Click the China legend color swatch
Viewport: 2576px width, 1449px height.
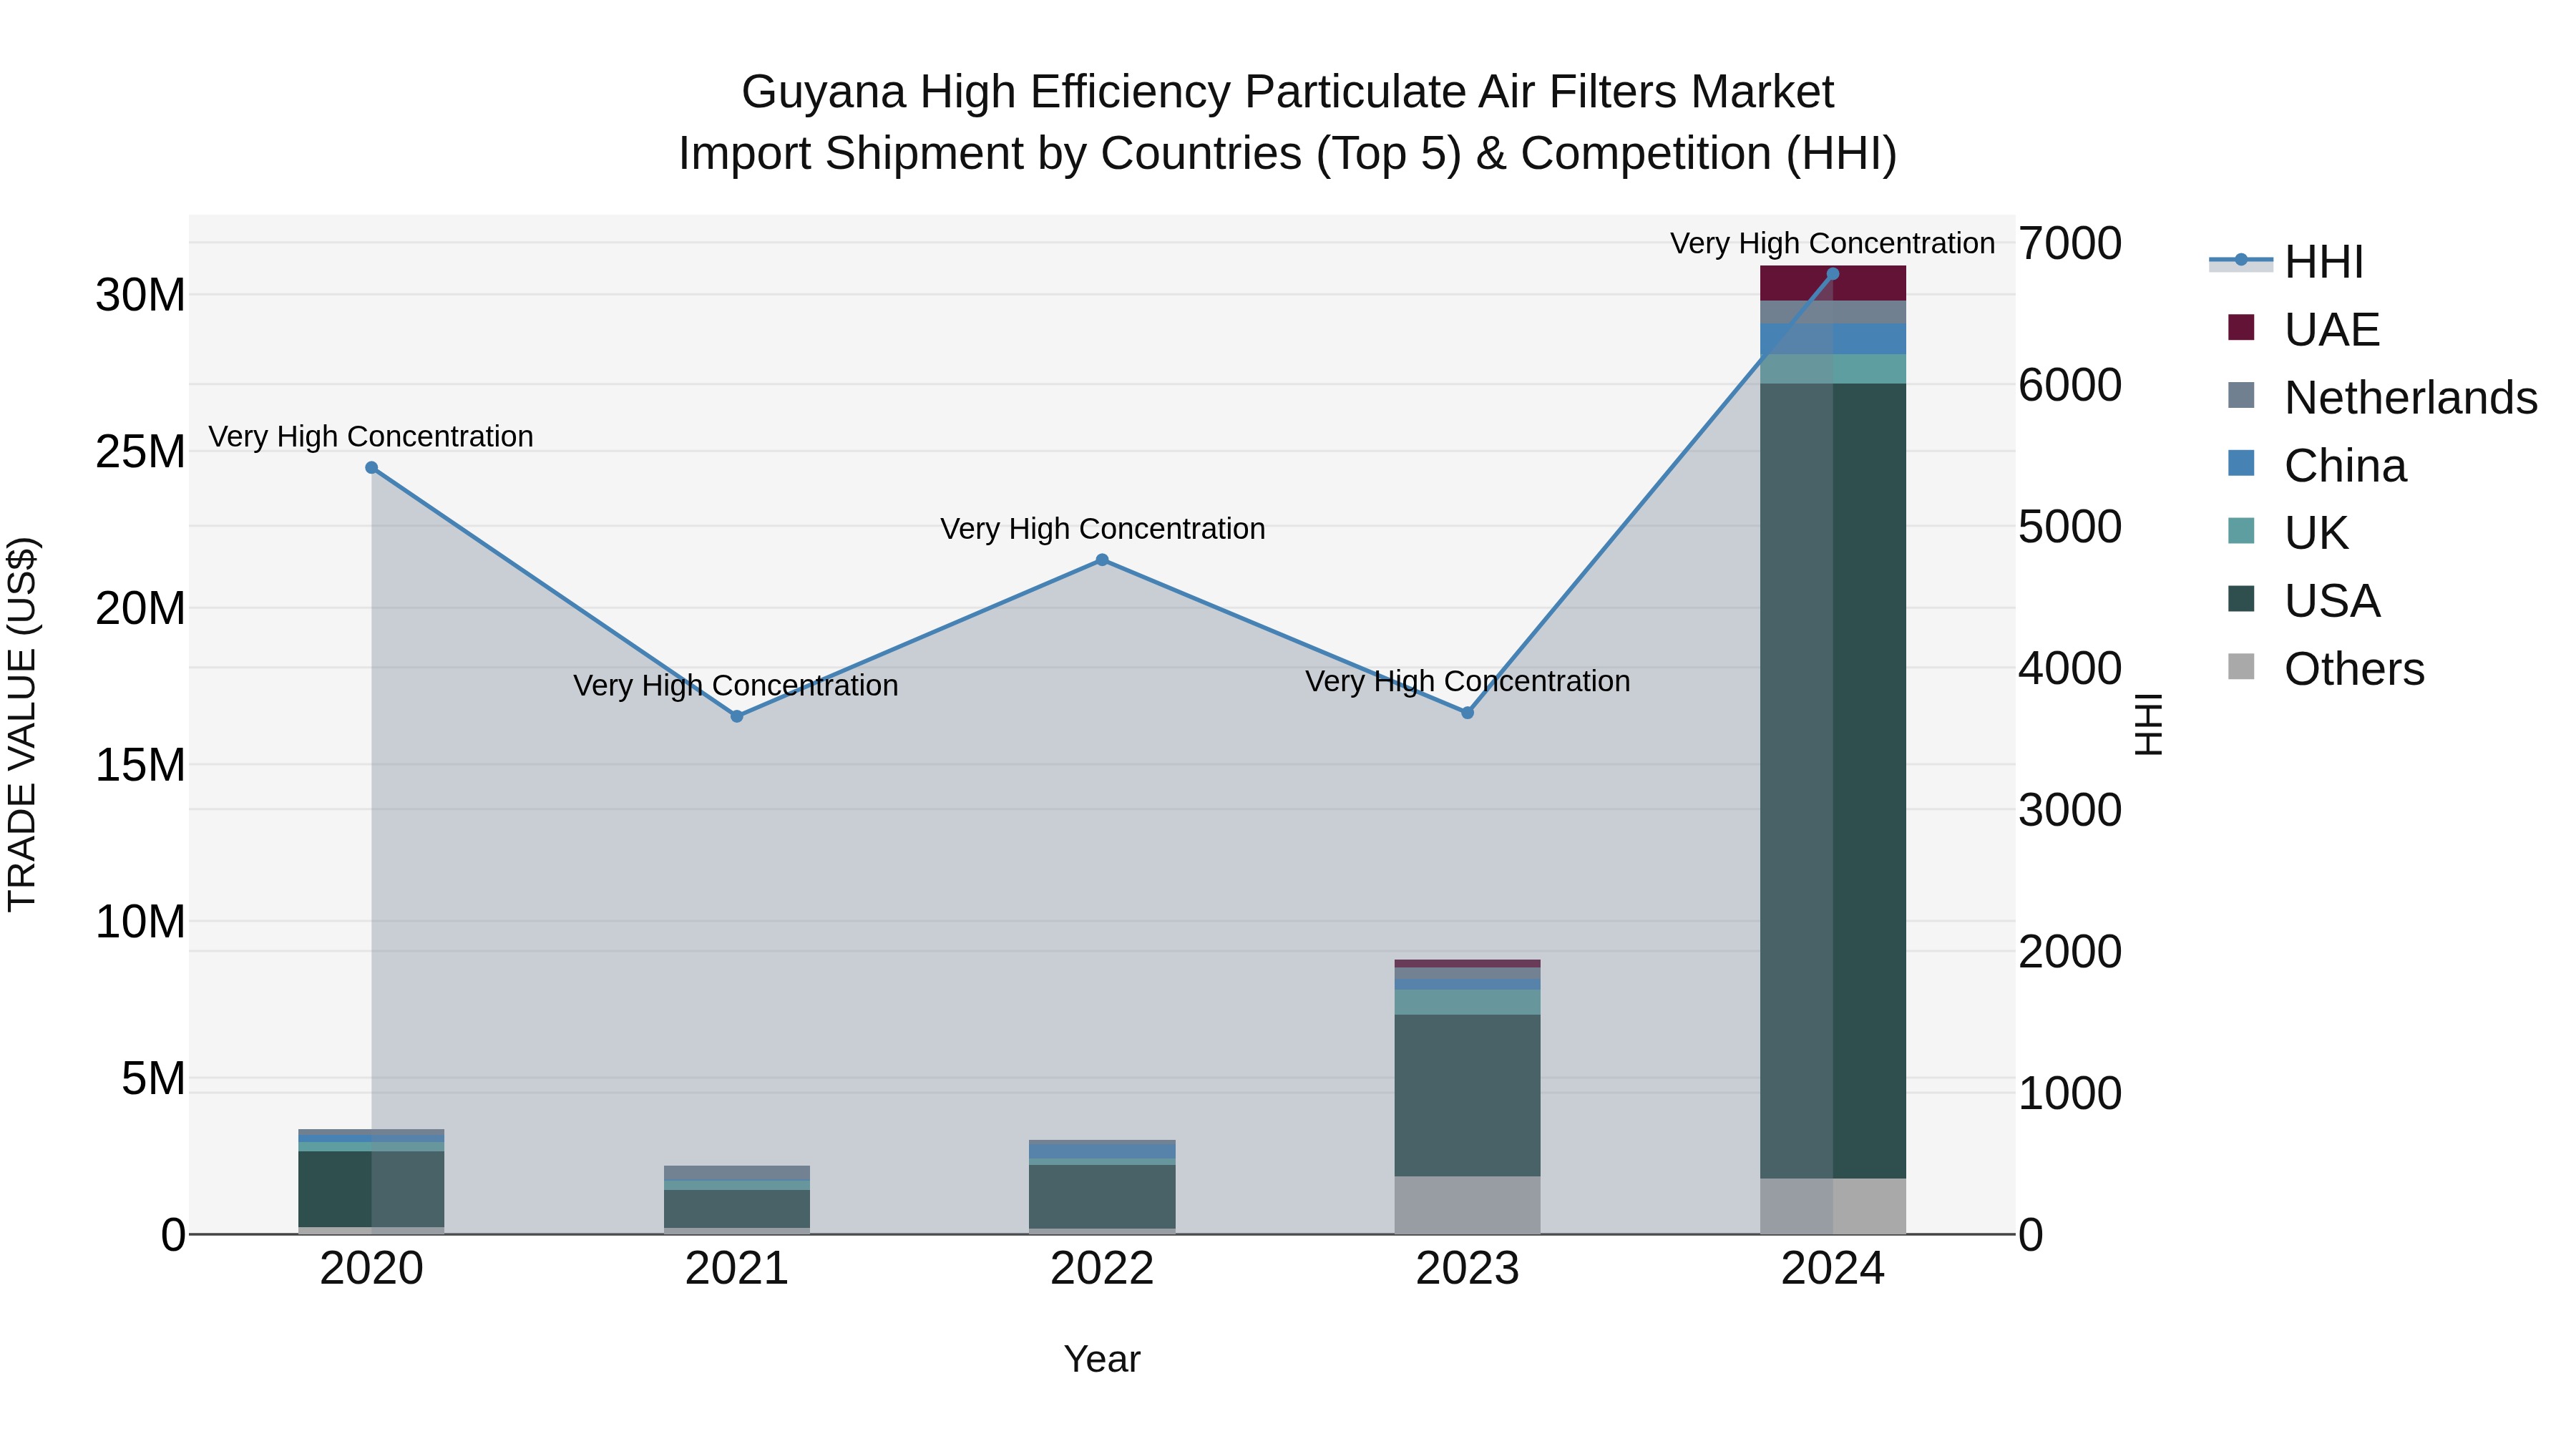[x=2241, y=464]
